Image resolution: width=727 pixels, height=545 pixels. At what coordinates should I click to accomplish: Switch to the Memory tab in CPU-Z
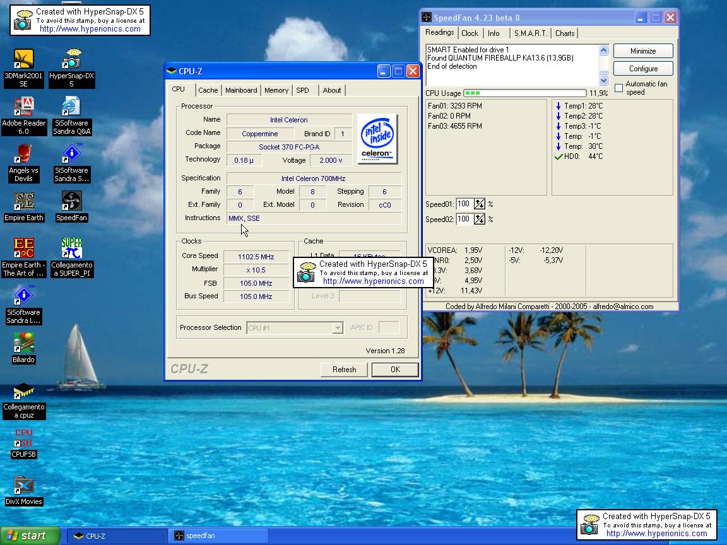coord(276,90)
